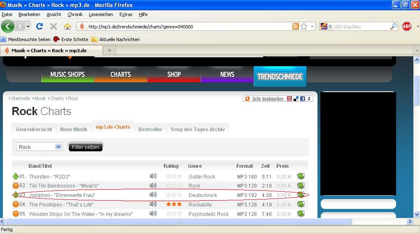Click into the URL address field

[189, 26]
